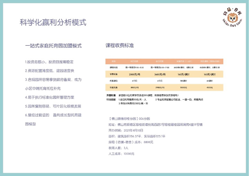This screenshot has height=176, width=249.
Task: Click list item 5 about 园所复制容易
Action: click(53, 106)
